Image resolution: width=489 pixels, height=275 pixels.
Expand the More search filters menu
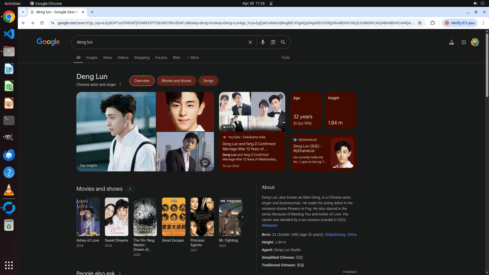pyautogui.click(x=193, y=58)
